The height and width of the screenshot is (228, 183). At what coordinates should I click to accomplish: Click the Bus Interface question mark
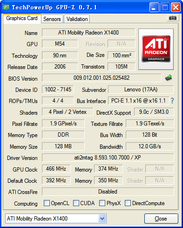(x=172, y=101)
